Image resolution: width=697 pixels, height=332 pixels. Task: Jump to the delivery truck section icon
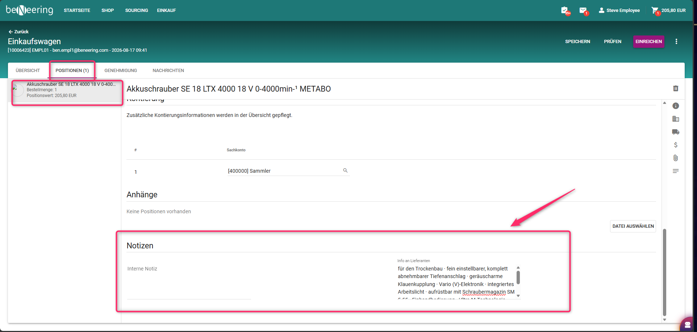pos(676,132)
